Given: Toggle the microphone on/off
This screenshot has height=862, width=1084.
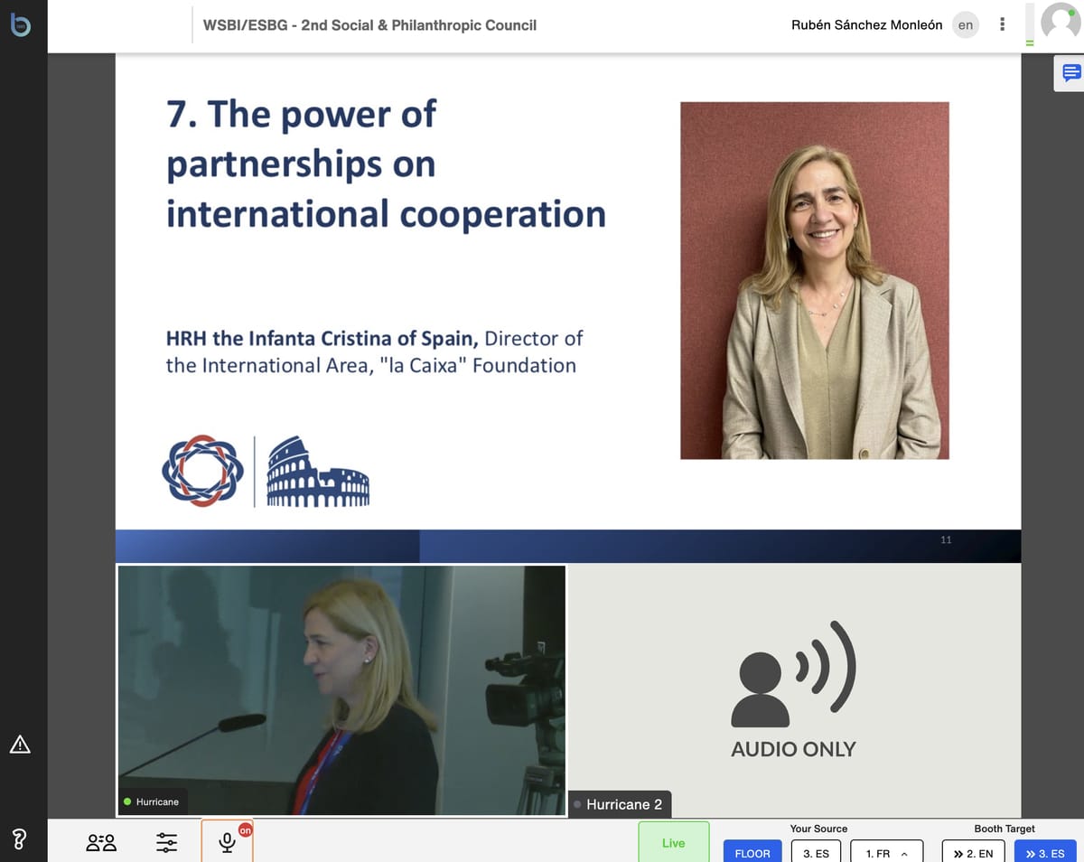Looking at the screenshot, I should tap(227, 842).
